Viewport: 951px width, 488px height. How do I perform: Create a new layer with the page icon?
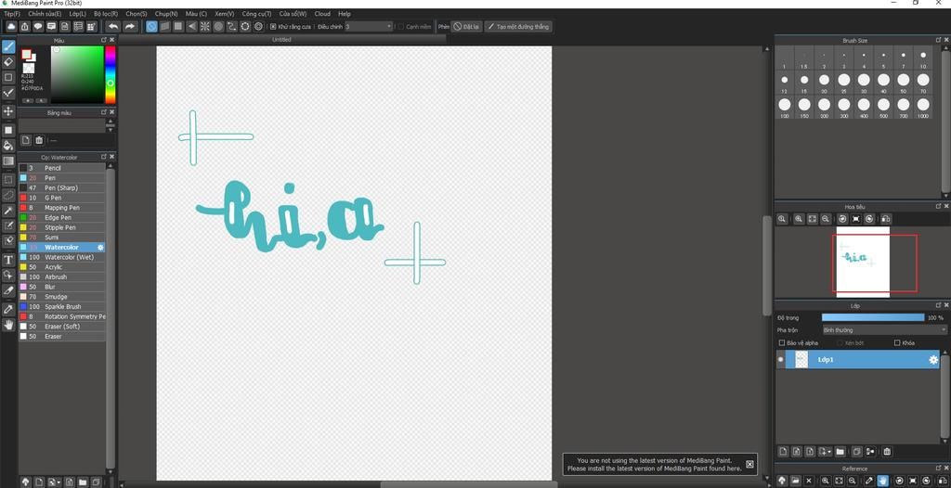[783, 452]
